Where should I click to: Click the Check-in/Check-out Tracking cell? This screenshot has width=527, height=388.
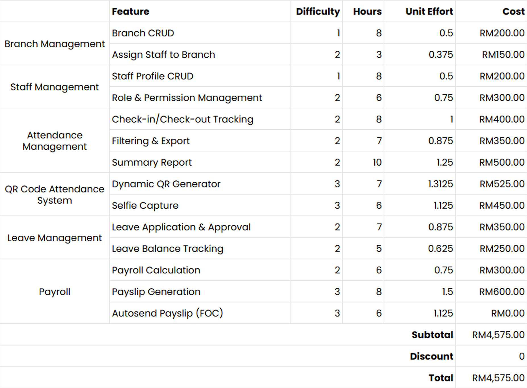182,119
